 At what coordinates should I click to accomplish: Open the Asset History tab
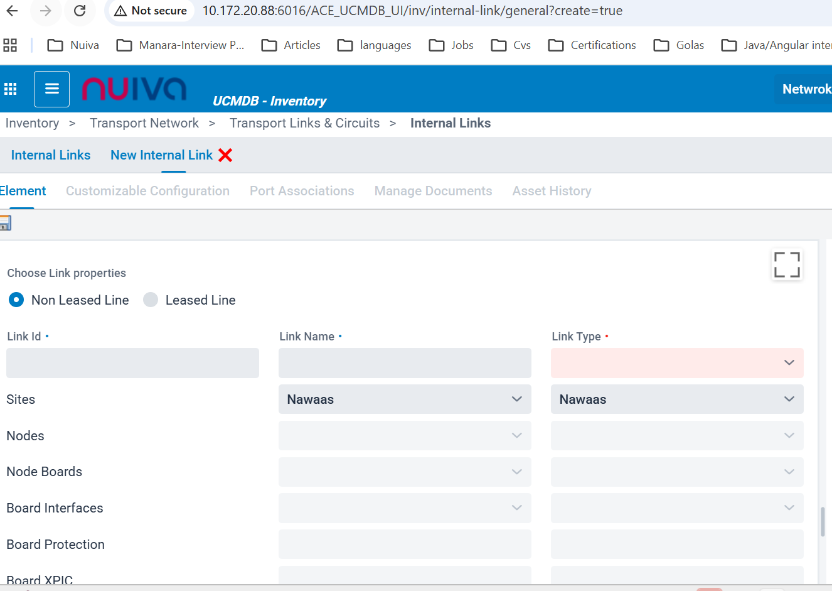coord(552,191)
